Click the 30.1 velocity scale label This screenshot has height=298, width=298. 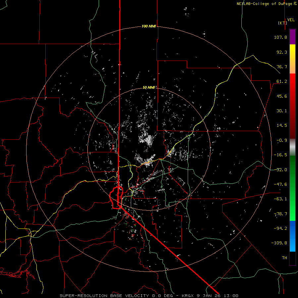[282, 111]
